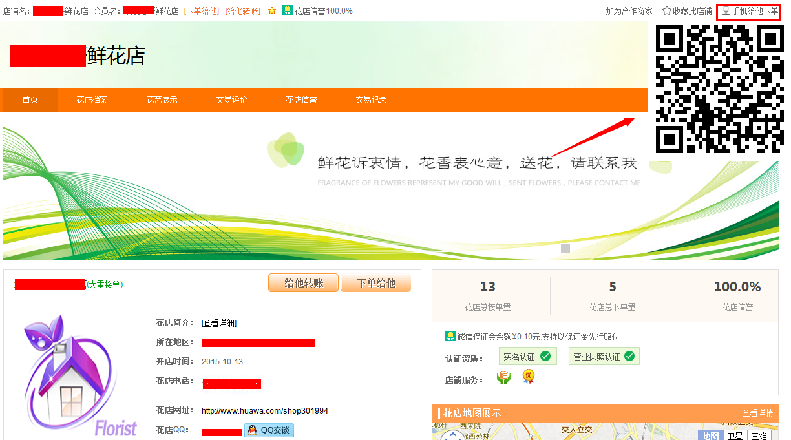Open the 首页 home tab
791x440 pixels.
[x=30, y=100]
